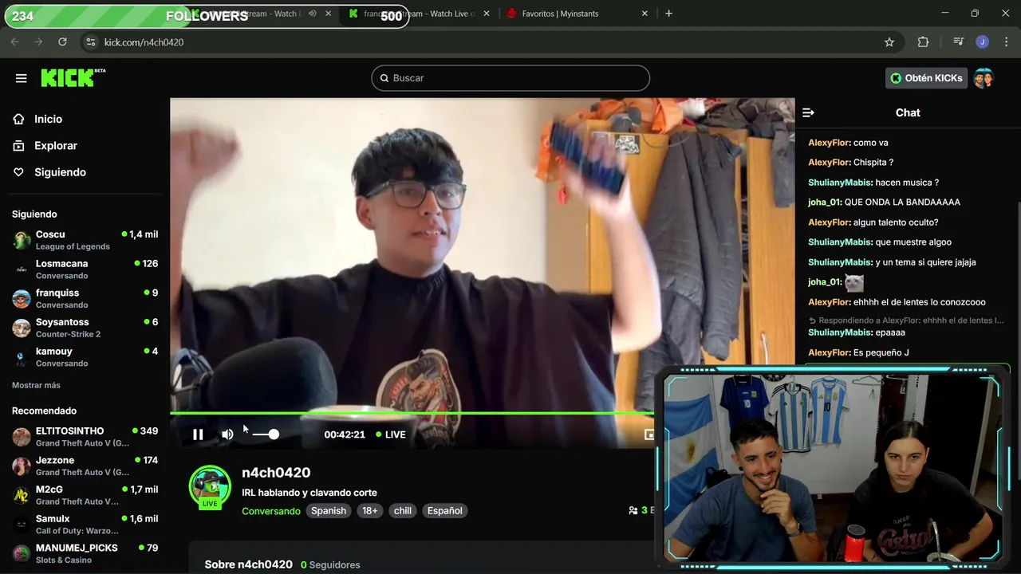Select the 18+ tag
Image resolution: width=1021 pixels, height=574 pixels.
pyautogui.click(x=370, y=511)
